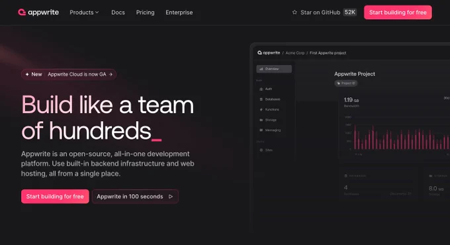Click the Databases icon in the preview sidebar
450x245 pixels.
pyautogui.click(x=261, y=99)
